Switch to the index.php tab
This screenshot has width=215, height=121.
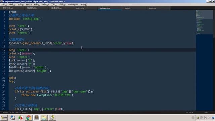pyautogui.click(x=85, y=8)
